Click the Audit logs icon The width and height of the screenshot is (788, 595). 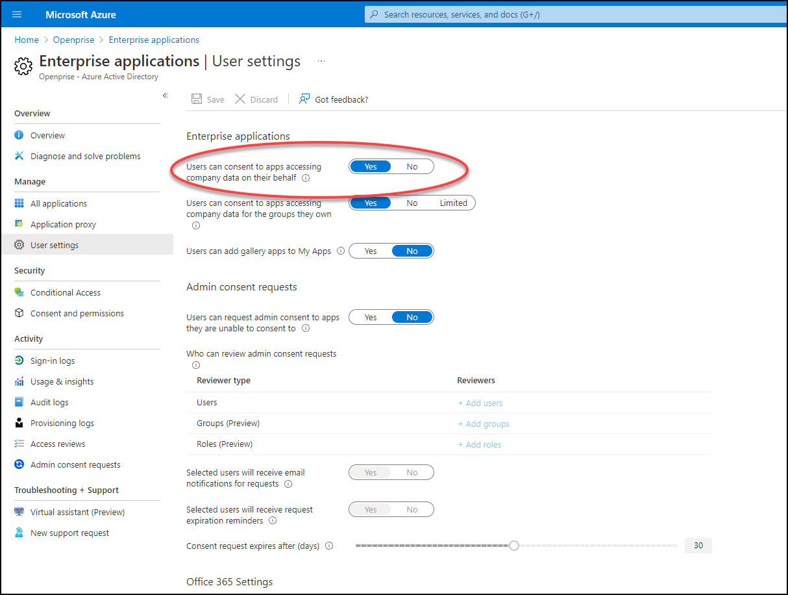pyautogui.click(x=19, y=402)
